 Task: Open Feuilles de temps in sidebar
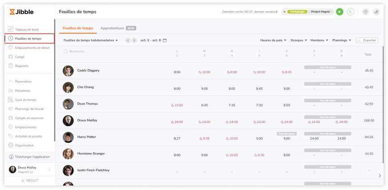tap(29, 39)
